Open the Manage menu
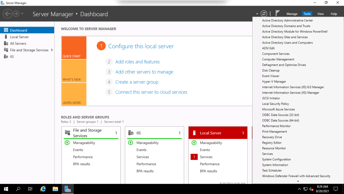The image size is (344, 194). click(292, 14)
